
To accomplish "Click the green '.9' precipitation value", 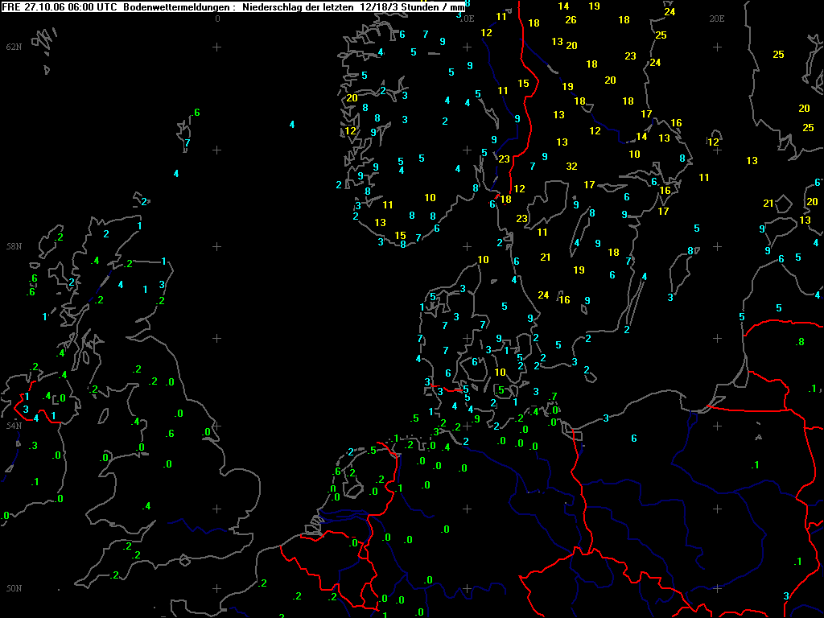I will (x=476, y=418).
